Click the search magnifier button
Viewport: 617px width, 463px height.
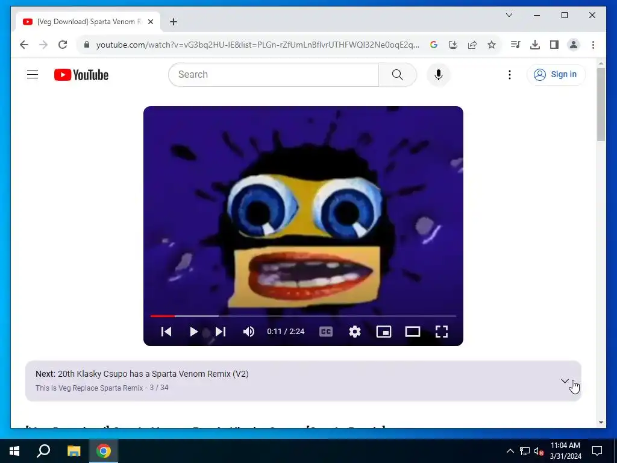coord(398,74)
